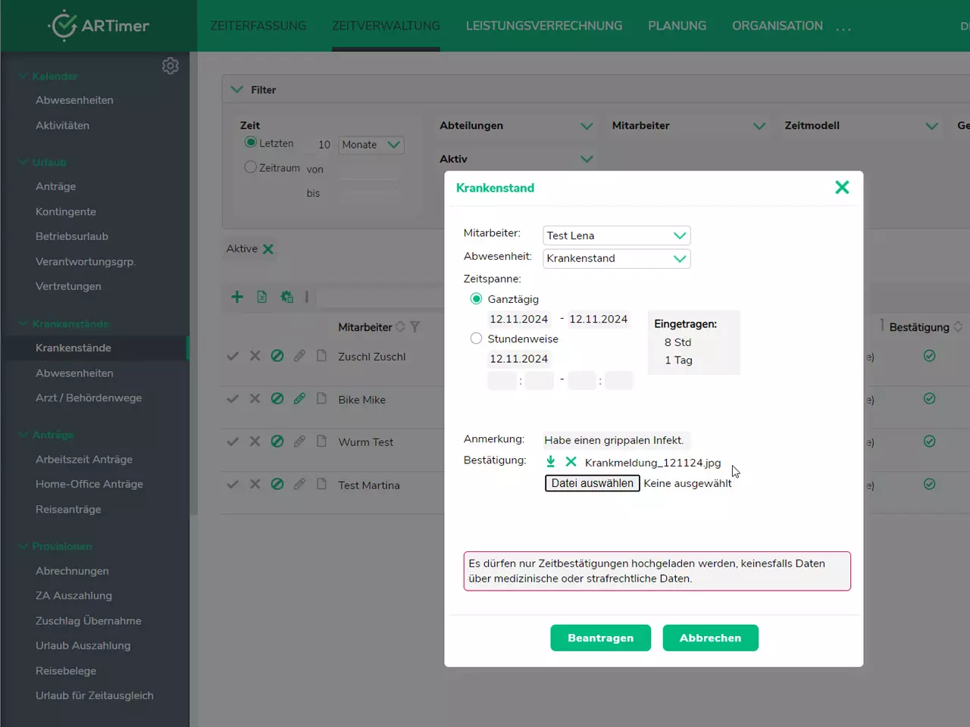Reject Zuschl Zuschl row with X icon
The width and height of the screenshot is (970, 727).
tap(255, 356)
